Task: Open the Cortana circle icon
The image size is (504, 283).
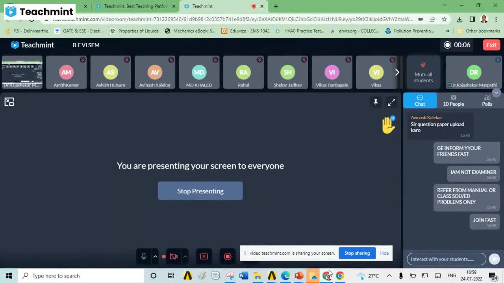Action: pos(154,276)
